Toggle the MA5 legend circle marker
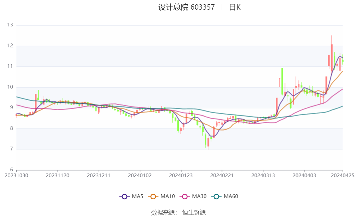The height and width of the screenshot is (217, 357). (124, 197)
